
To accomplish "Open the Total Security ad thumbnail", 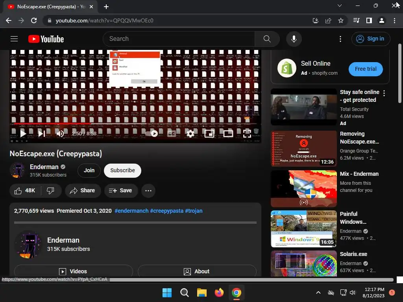I will (x=304, y=107).
